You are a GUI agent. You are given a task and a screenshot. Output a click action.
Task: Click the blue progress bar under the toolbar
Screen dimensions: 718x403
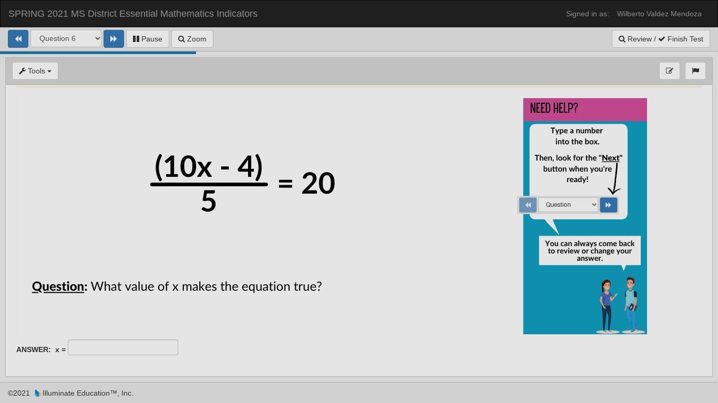tap(98, 52)
